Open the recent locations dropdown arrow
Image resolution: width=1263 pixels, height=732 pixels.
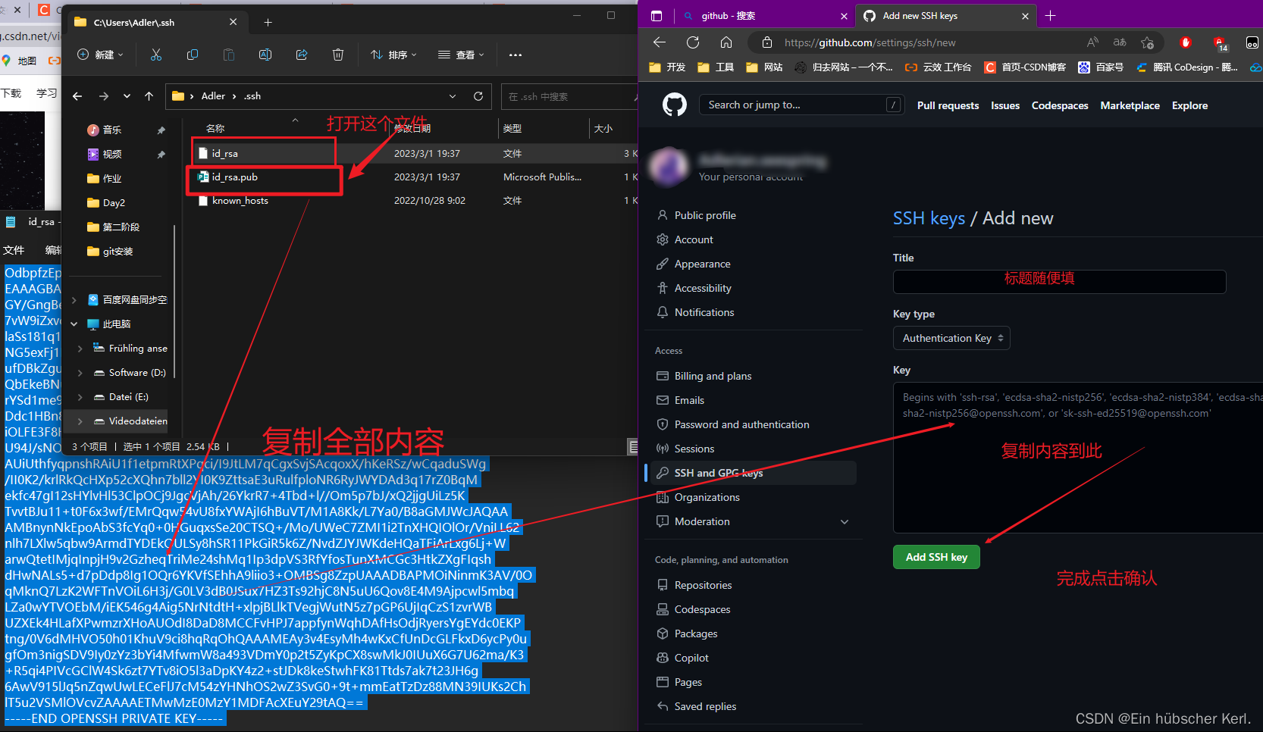click(x=127, y=96)
